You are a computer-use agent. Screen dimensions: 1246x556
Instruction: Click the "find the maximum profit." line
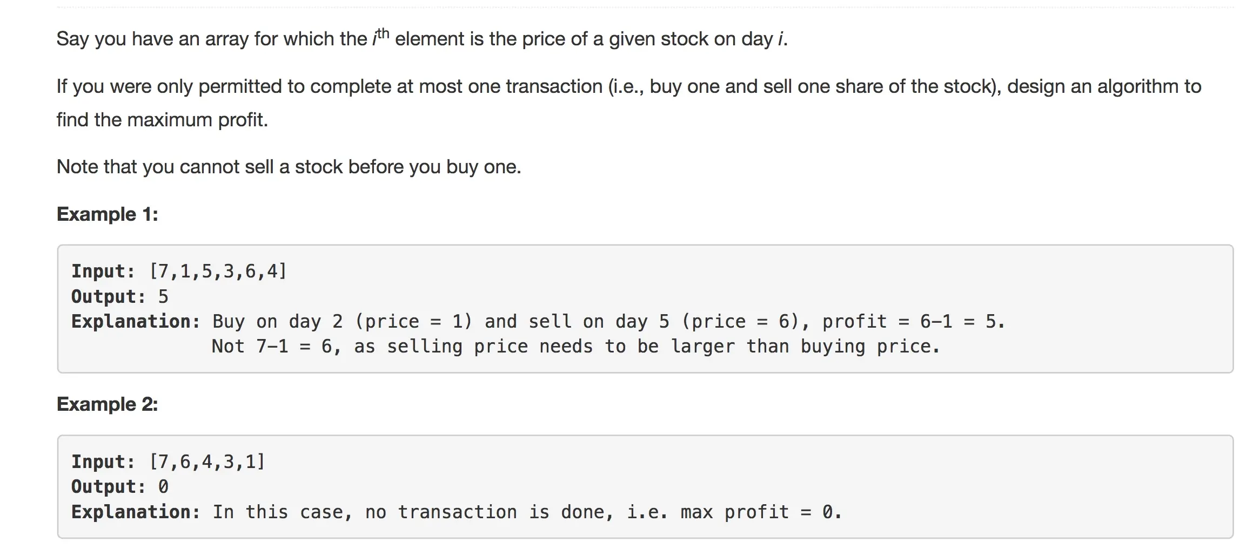point(162,120)
